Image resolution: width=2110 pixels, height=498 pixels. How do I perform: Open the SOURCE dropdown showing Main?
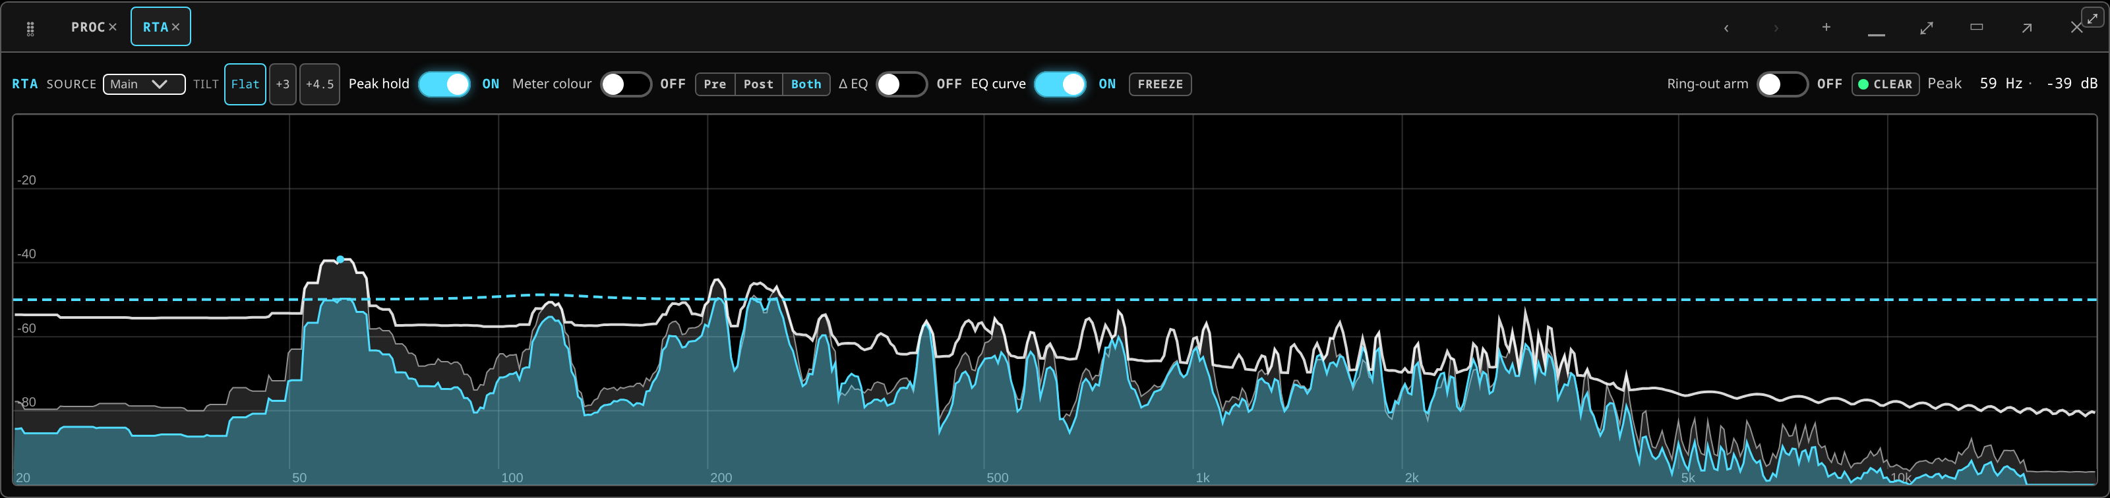point(144,84)
